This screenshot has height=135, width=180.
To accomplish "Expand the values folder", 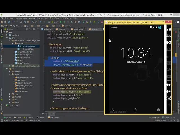I will pyautogui.click(x=10, y=102).
